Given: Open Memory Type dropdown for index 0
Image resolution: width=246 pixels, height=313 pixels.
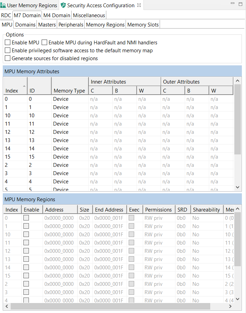Looking at the screenshot, I should pyautogui.click(x=69, y=99).
